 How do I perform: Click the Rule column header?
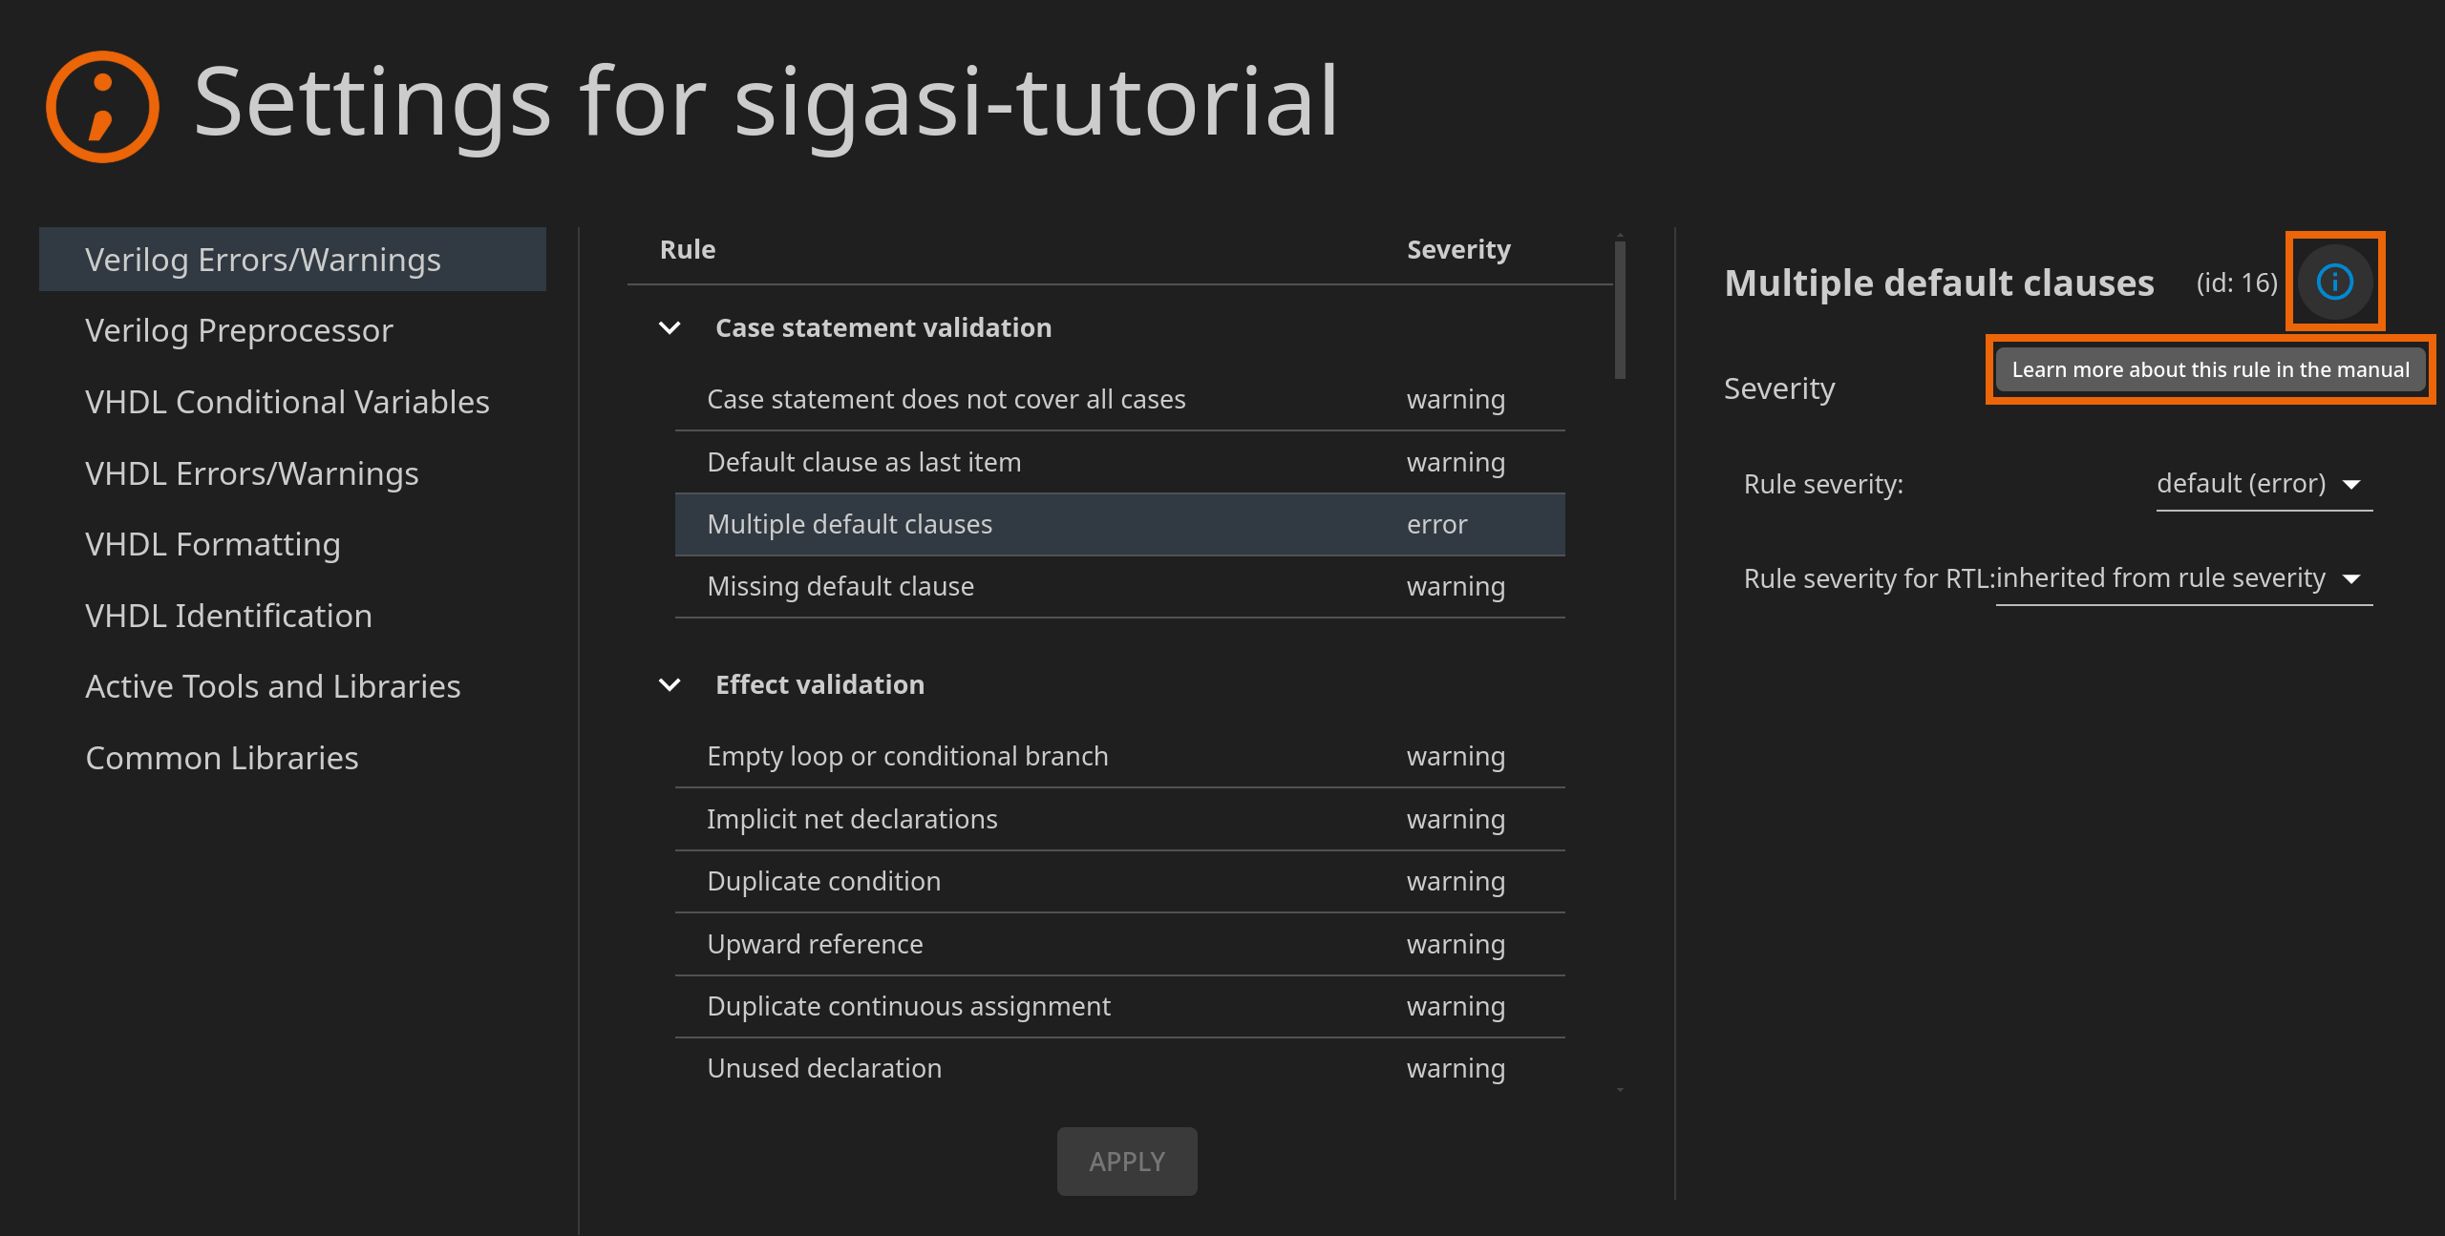click(x=688, y=249)
